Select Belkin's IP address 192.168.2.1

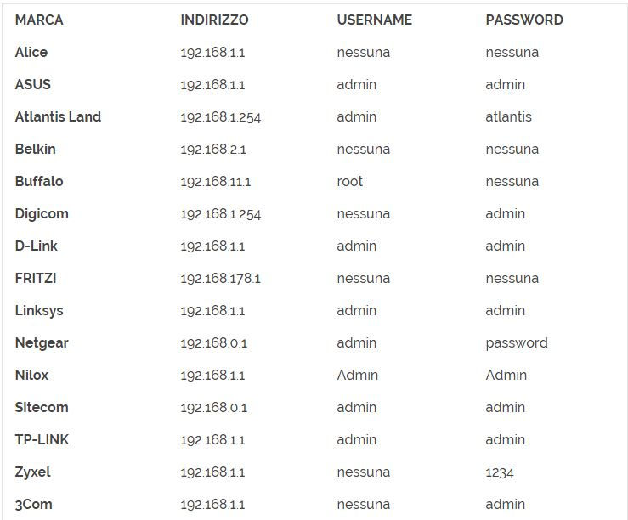pos(213,150)
